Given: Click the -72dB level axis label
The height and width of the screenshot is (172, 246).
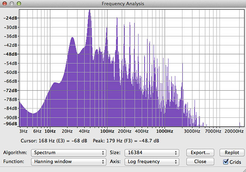Looking at the screenshot, I should click(10, 90).
